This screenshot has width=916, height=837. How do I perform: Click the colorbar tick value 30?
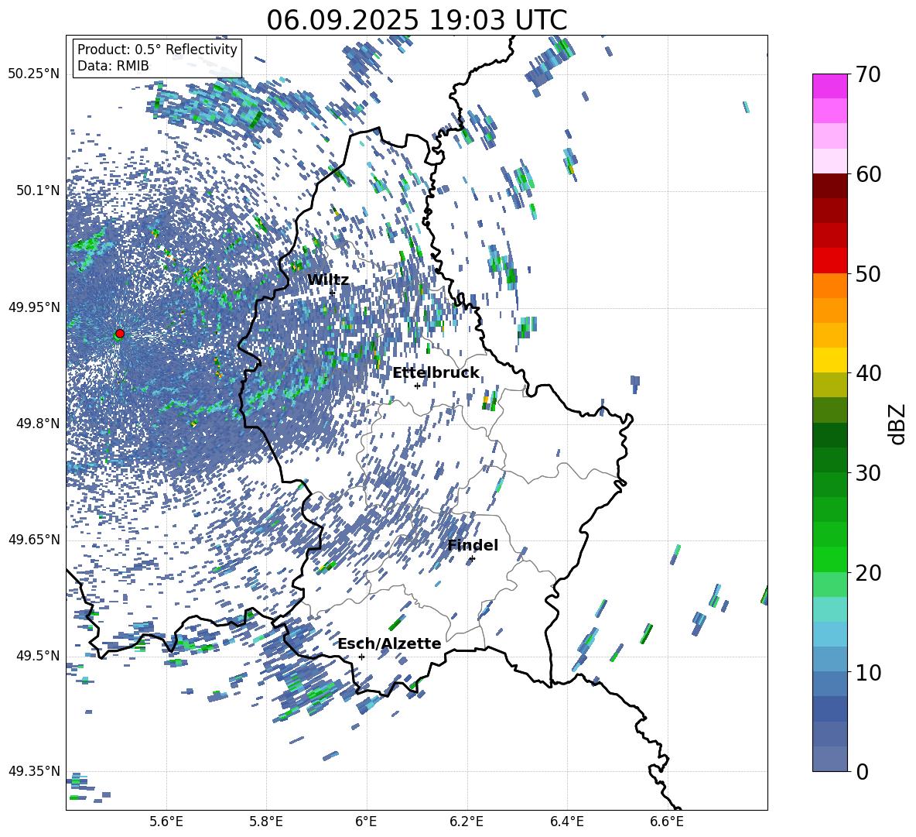[868, 472]
